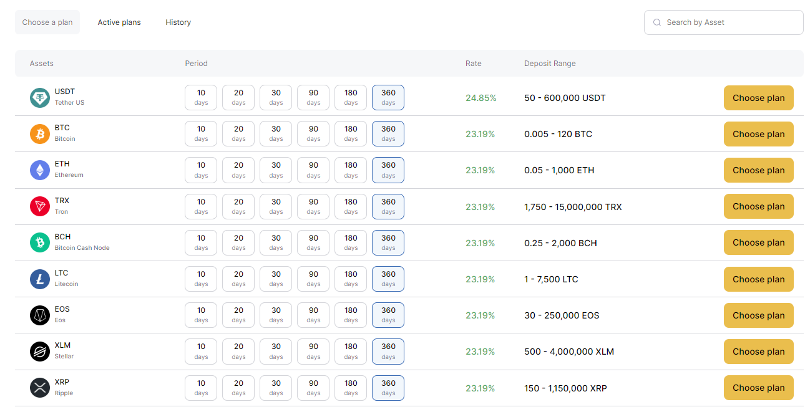
Task: Click the Bitcoin Cash Node label
Action: click(82, 248)
